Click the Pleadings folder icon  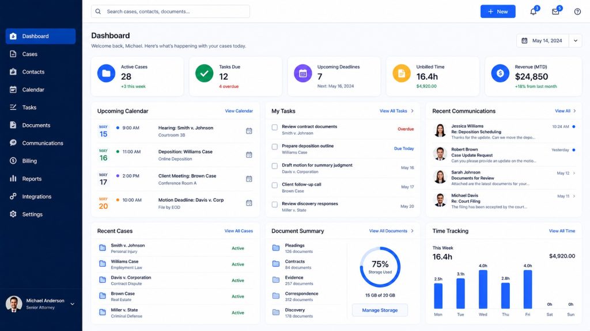pyautogui.click(x=276, y=248)
